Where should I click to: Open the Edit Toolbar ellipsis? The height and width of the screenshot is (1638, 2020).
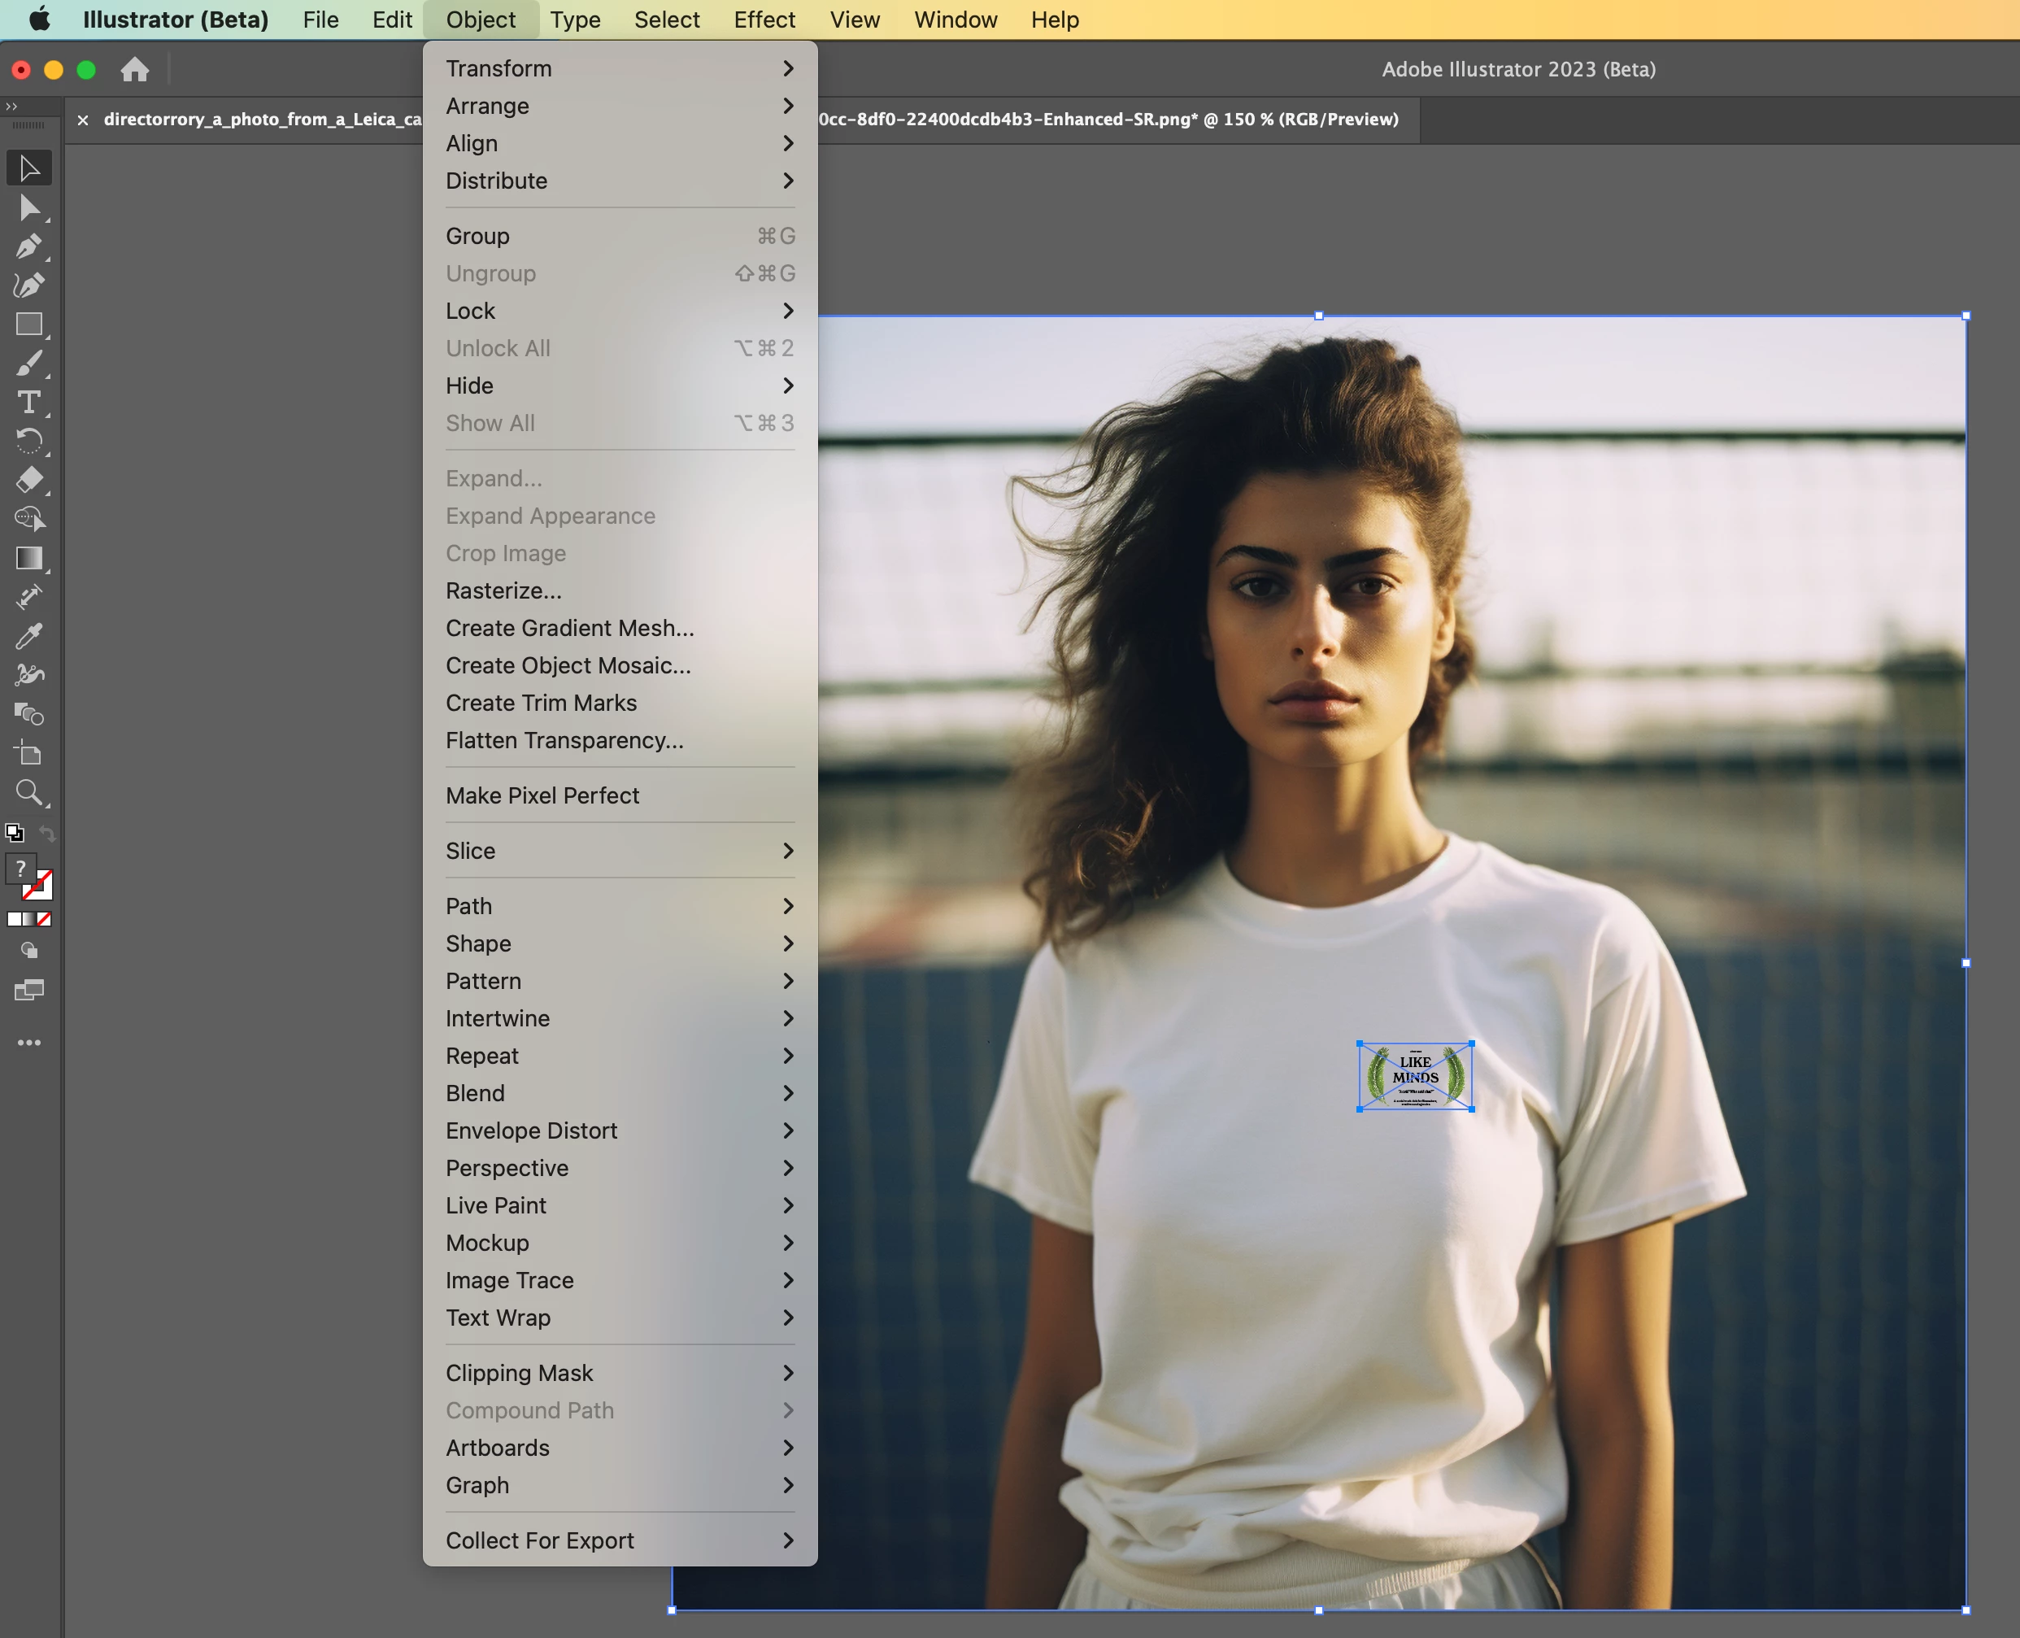click(28, 1043)
